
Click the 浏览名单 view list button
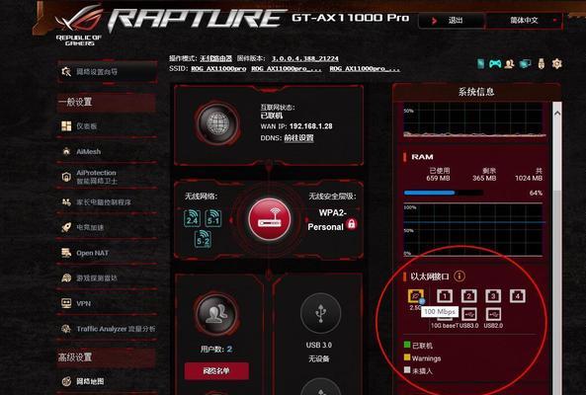pyautogui.click(x=216, y=371)
